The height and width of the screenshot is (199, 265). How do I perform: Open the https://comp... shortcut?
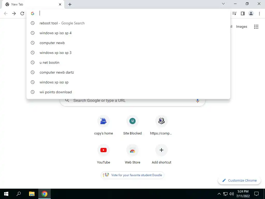tap(161, 125)
